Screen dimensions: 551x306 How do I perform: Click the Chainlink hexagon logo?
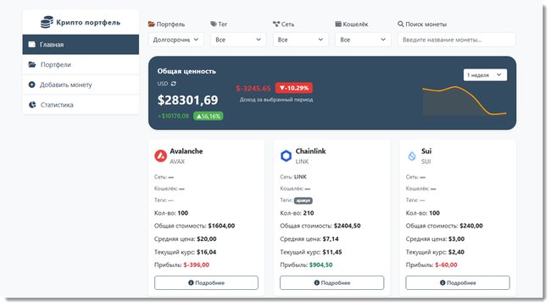(x=286, y=156)
